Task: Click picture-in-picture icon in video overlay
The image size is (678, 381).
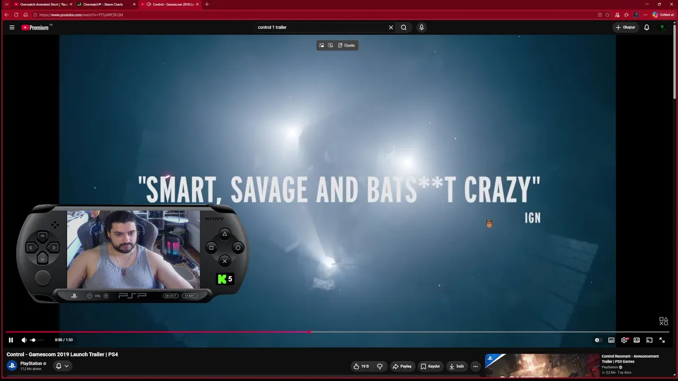Action: [x=321, y=46]
